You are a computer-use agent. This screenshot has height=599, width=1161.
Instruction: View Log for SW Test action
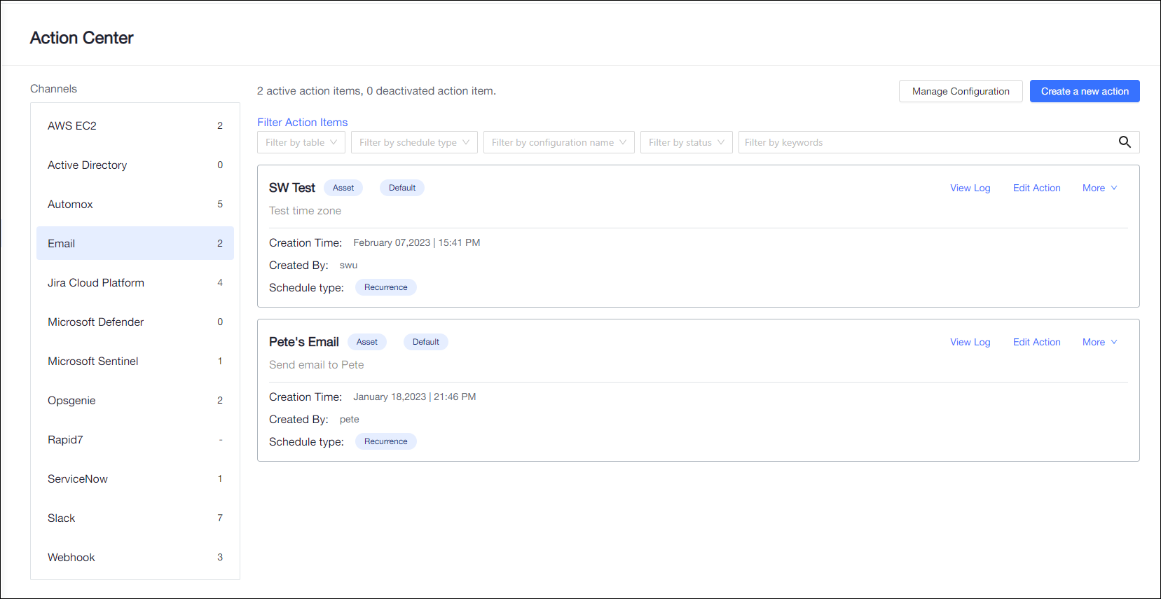click(970, 188)
